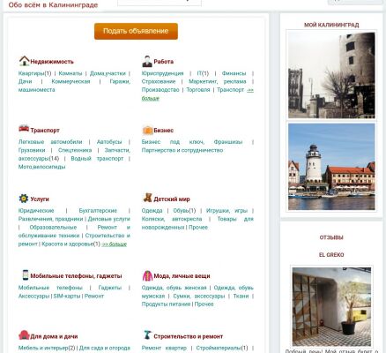The width and height of the screenshot is (386, 353).
Task: Expand Услуги list with >> больше
Action: 114,244
